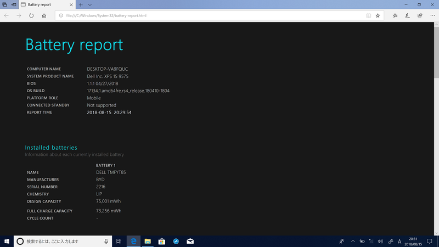This screenshot has height=247, width=439.
Task: Switch the IME input mode indicator A
Action: click(x=399, y=241)
